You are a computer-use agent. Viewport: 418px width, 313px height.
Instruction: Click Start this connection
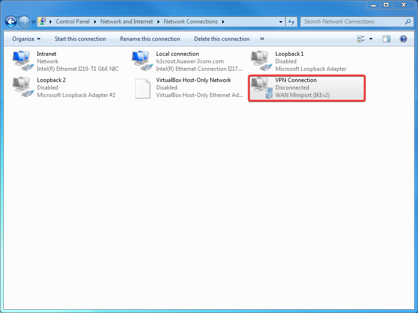(80, 39)
